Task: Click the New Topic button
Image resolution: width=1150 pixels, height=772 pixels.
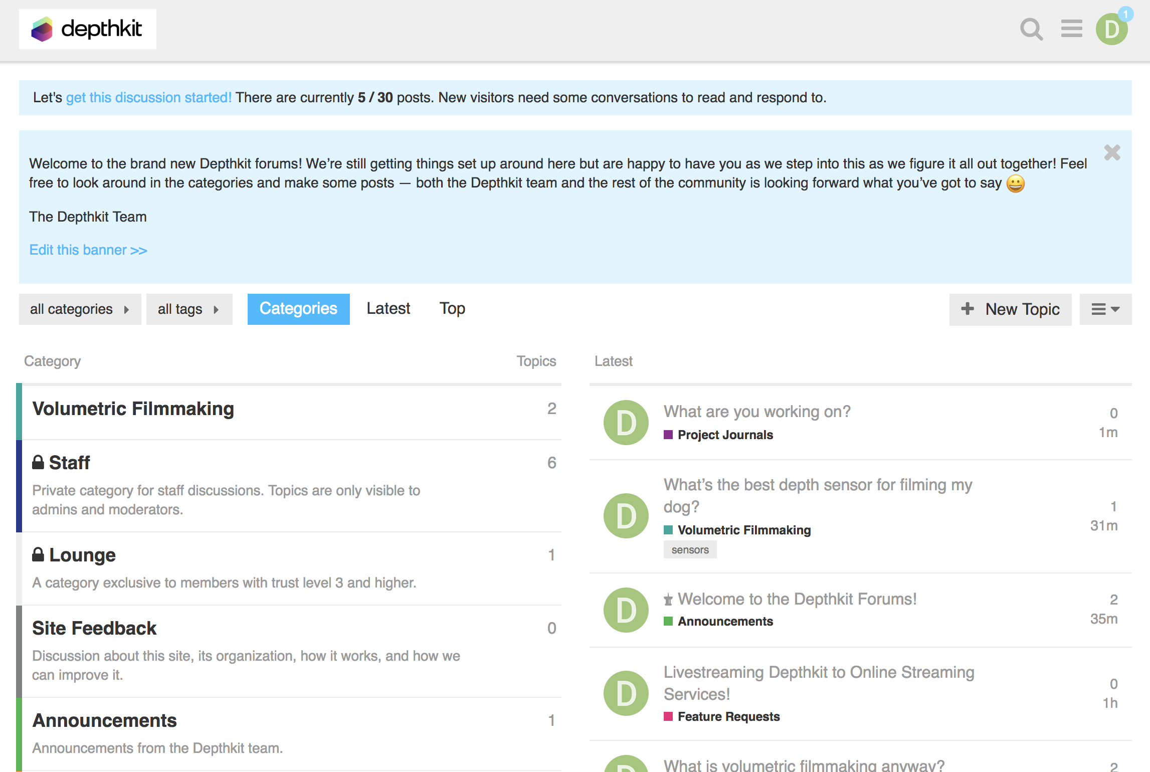Action: click(1010, 309)
